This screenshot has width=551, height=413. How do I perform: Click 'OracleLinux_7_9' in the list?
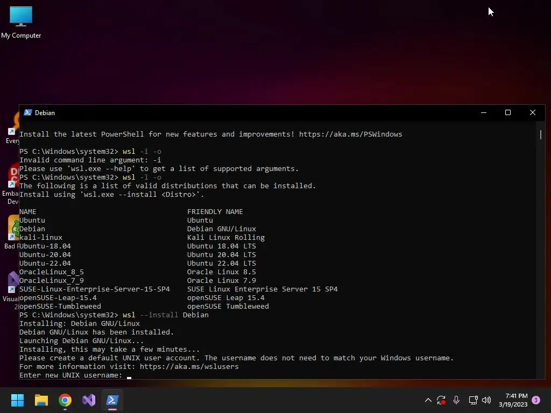[x=51, y=281]
